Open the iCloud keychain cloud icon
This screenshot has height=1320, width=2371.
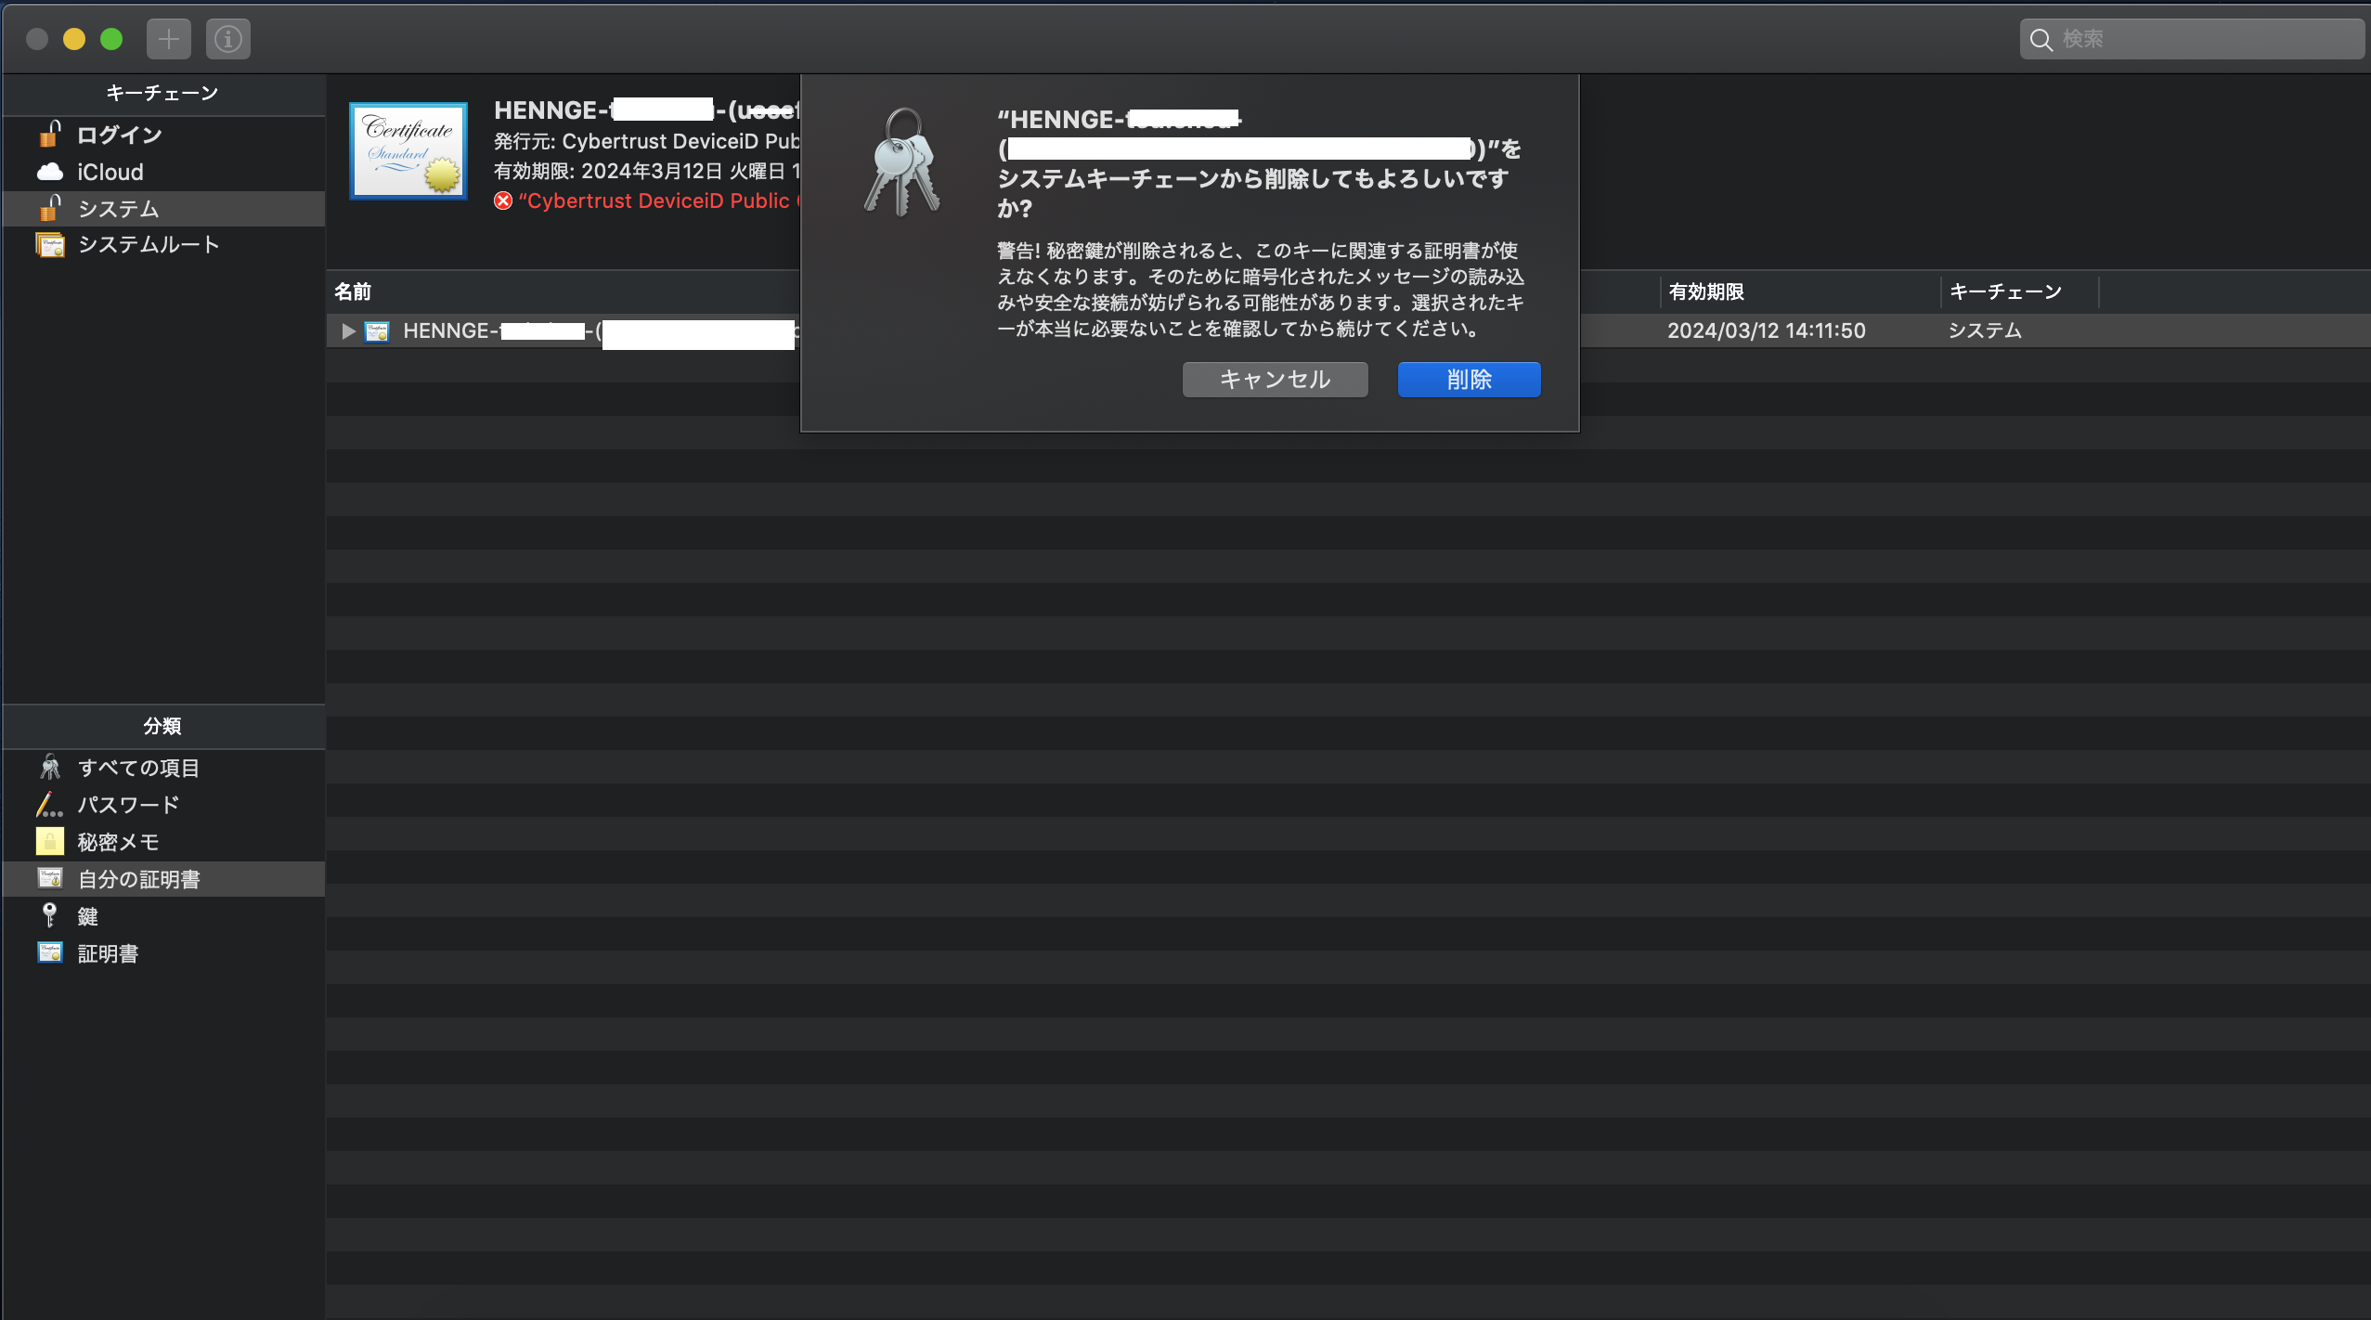pyautogui.click(x=49, y=171)
